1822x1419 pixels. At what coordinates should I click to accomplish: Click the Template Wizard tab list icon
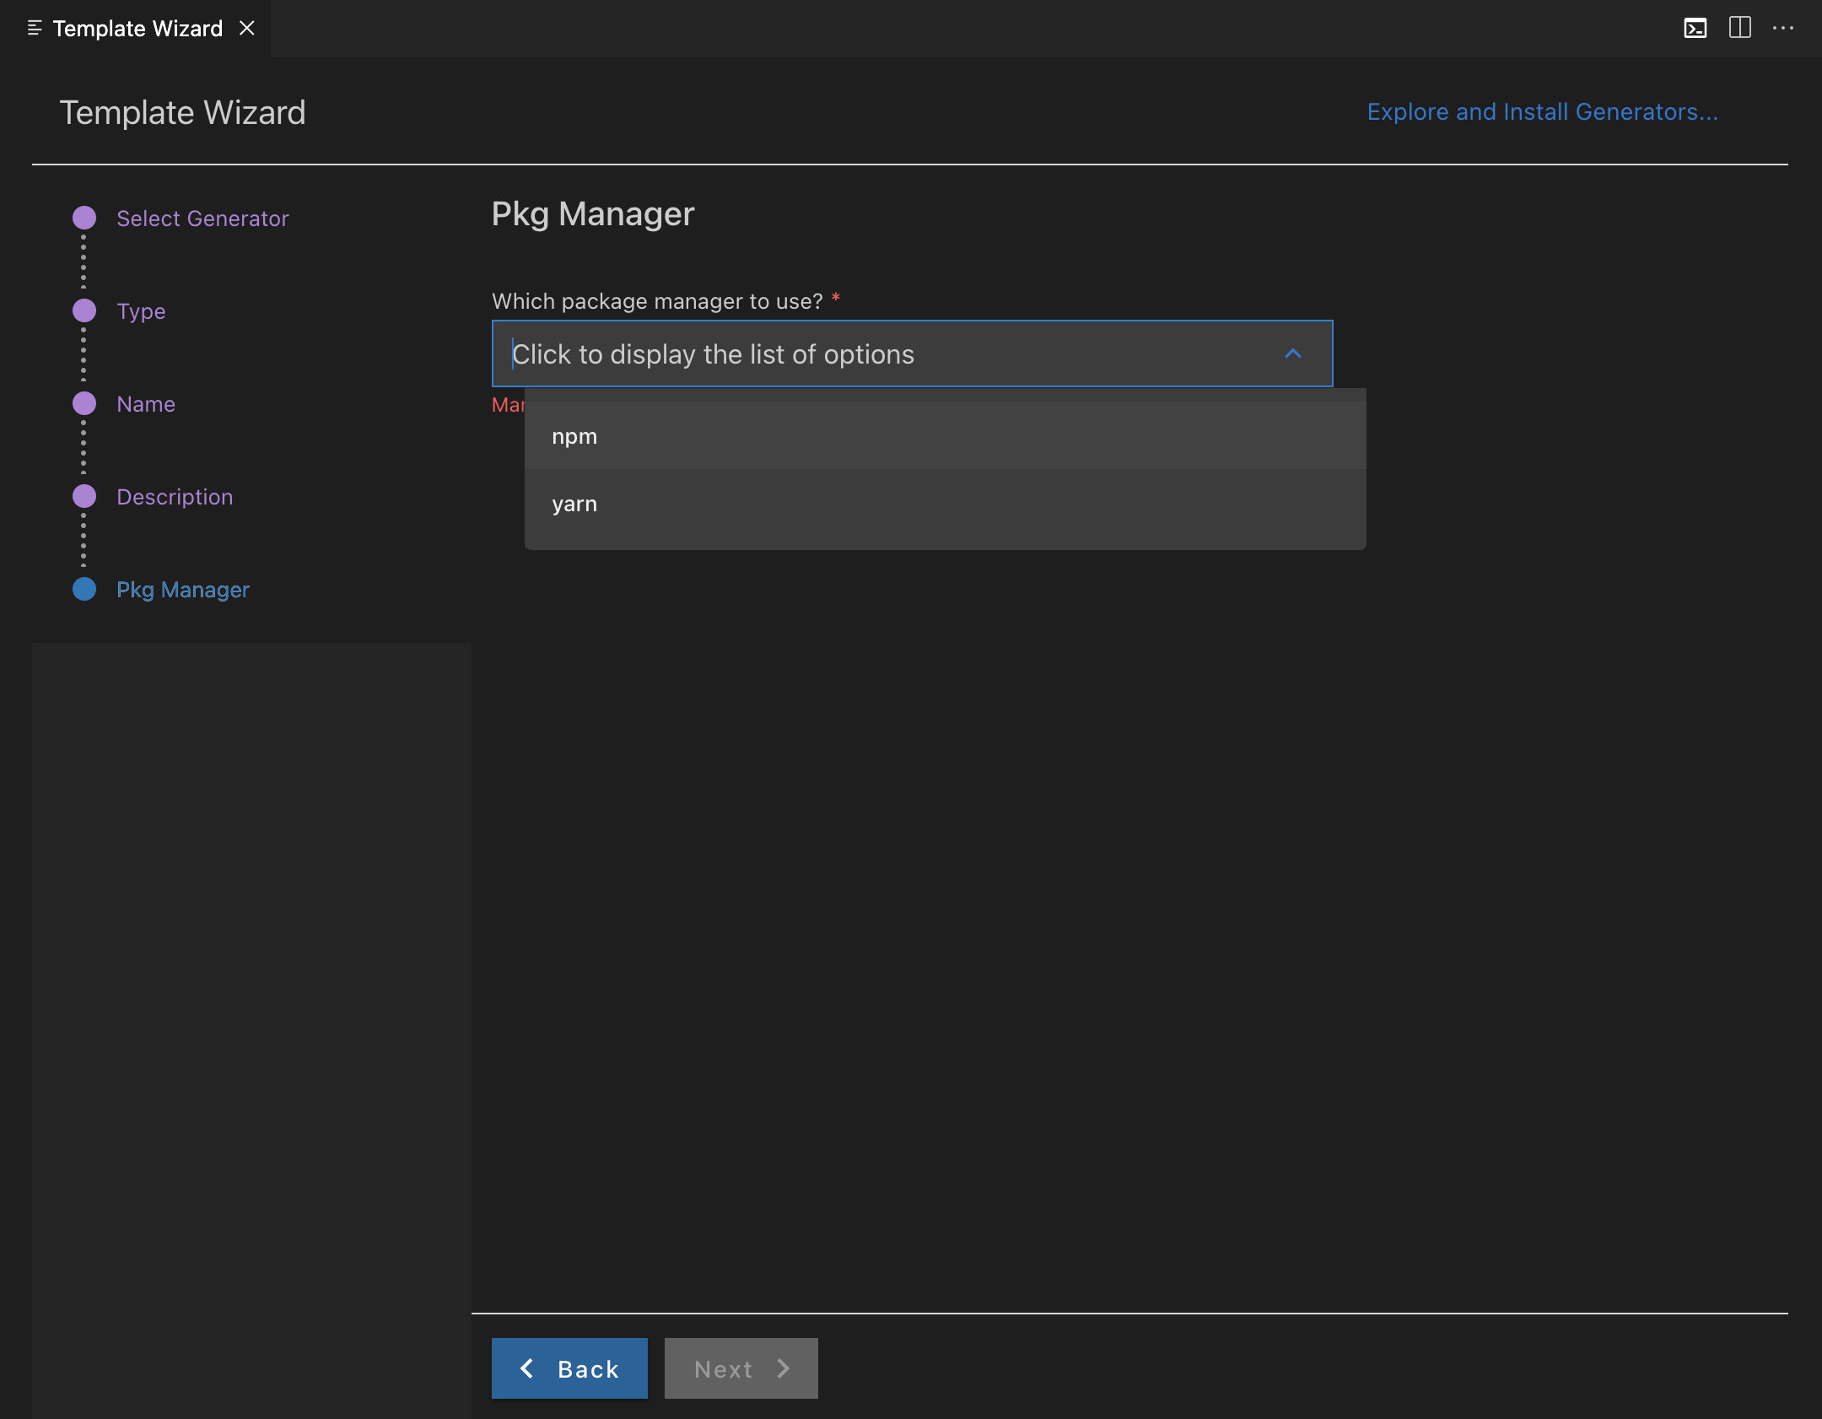(35, 29)
